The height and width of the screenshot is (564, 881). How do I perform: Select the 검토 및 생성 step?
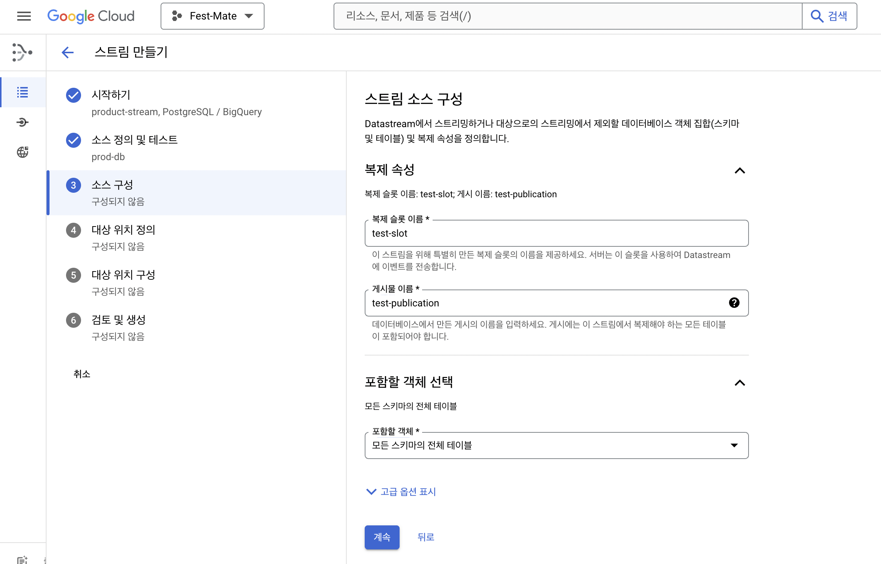pos(197,328)
